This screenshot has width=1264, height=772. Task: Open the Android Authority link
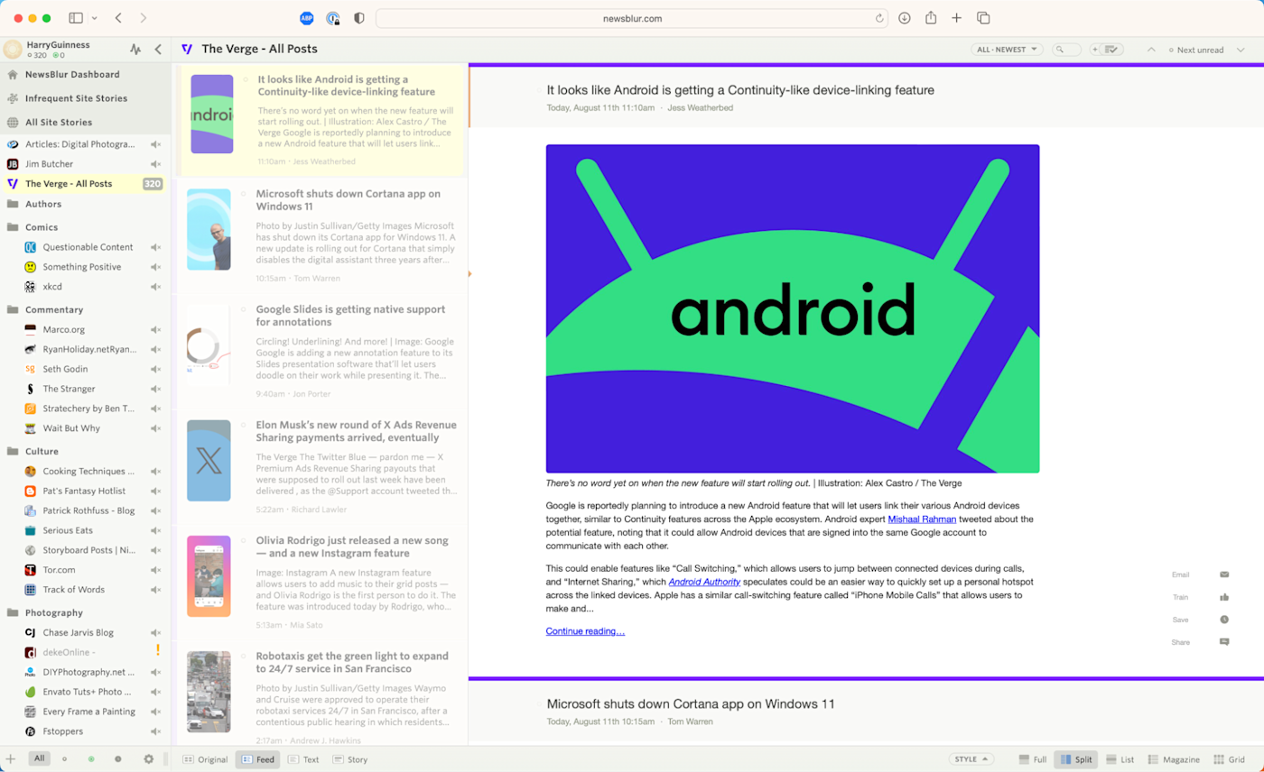704,582
